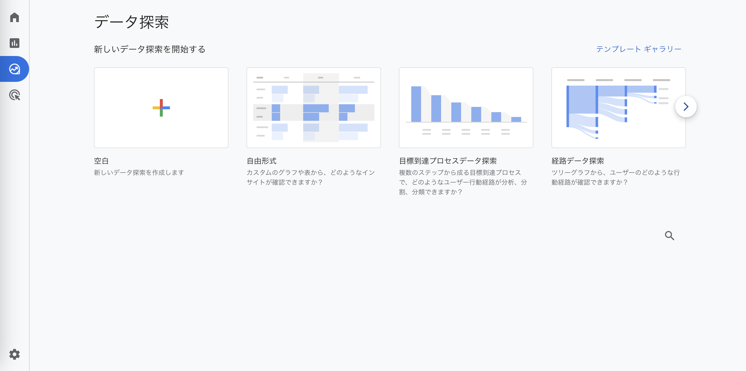The image size is (746, 371).
Task: Open Admin settings gear icon
Action: [x=15, y=354]
